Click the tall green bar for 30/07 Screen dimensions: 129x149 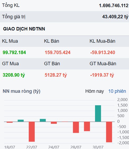tap(98, 113)
